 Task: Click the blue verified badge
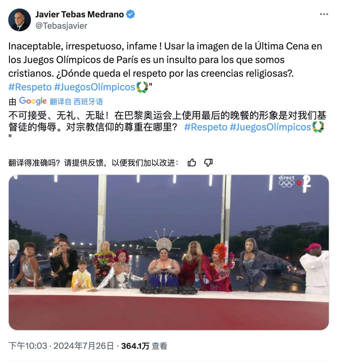[130, 14]
